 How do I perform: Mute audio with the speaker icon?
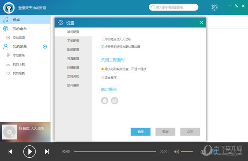point(176,152)
